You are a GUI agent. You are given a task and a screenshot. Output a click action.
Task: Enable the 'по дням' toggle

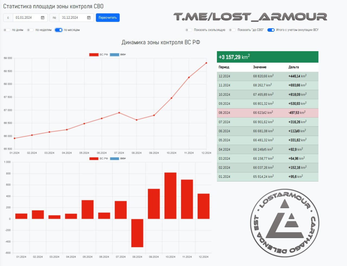click(7, 30)
